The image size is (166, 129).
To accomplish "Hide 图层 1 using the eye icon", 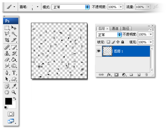I will [x=99, y=51].
